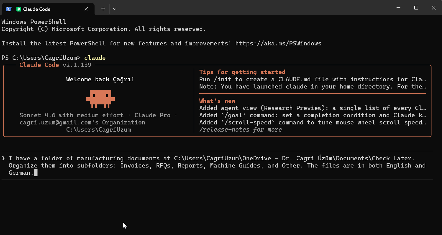Click '/release-notes for more' text
The height and width of the screenshot is (235, 442).
pyautogui.click(x=240, y=130)
